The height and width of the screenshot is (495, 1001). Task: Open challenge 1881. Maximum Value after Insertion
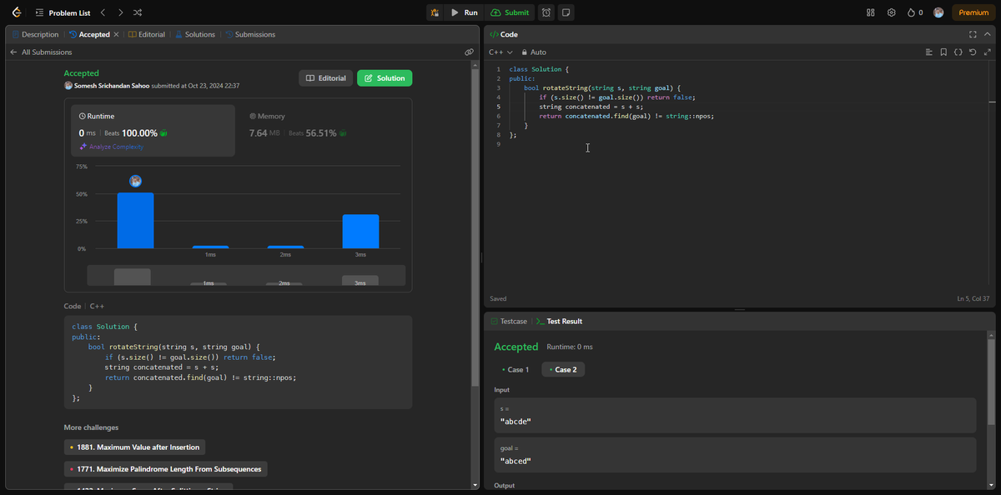click(x=134, y=447)
